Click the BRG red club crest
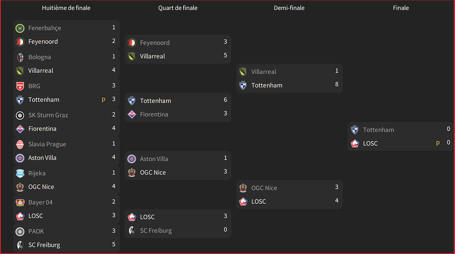Viewport: 455px width, 254px height. point(20,86)
